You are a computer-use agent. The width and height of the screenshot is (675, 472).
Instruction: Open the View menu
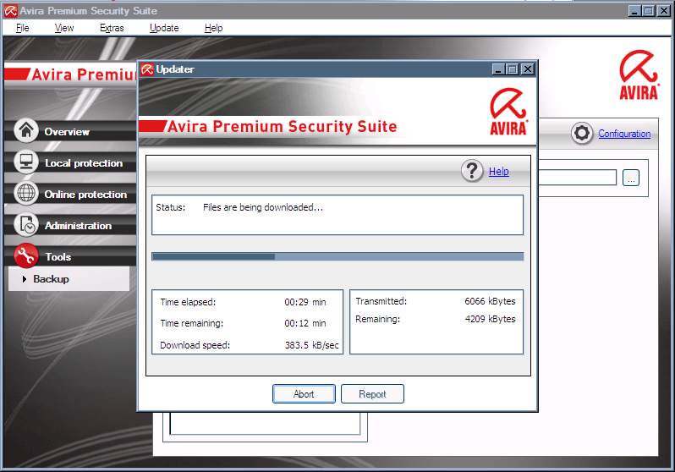[x=64, y=28]
